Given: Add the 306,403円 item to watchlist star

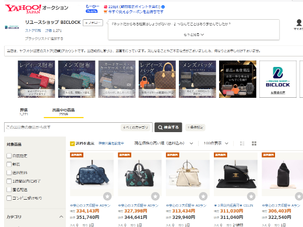Looking at the screenshot, I should pos(299,196).
